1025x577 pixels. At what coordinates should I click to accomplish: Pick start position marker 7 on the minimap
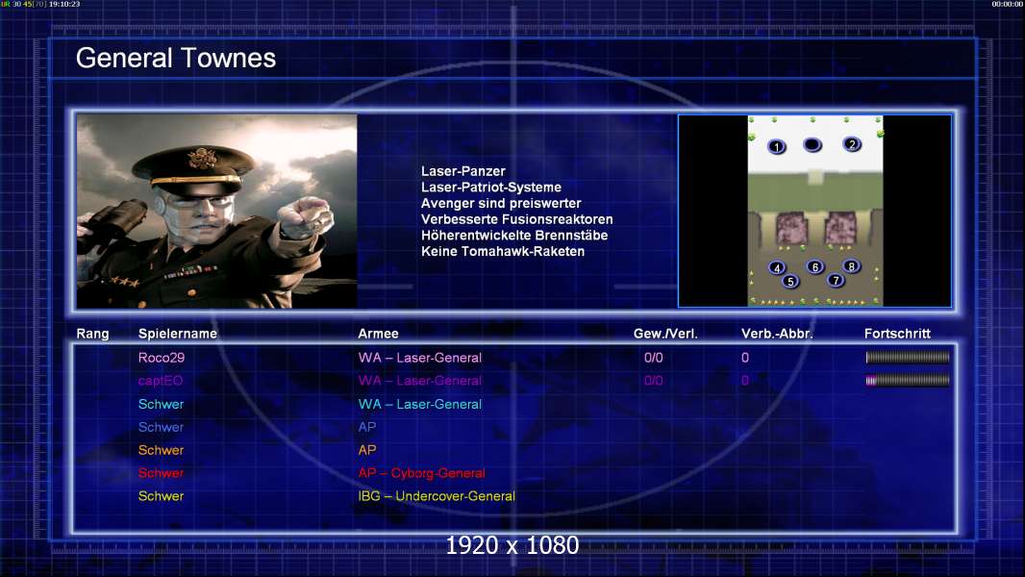(836, 281)
